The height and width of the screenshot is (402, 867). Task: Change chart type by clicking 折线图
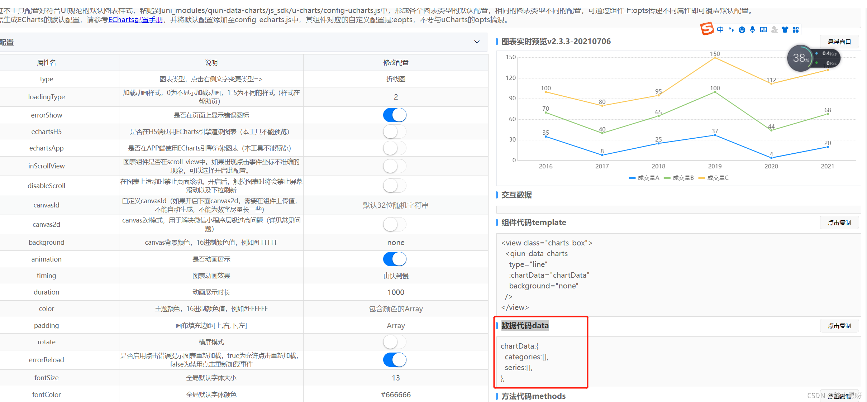click(x=396, y=79)
